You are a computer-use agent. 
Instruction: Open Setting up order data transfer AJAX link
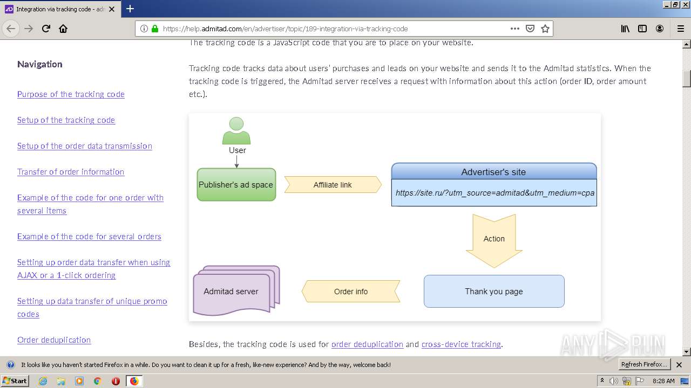pyautogui.click(x=93, y=269)
